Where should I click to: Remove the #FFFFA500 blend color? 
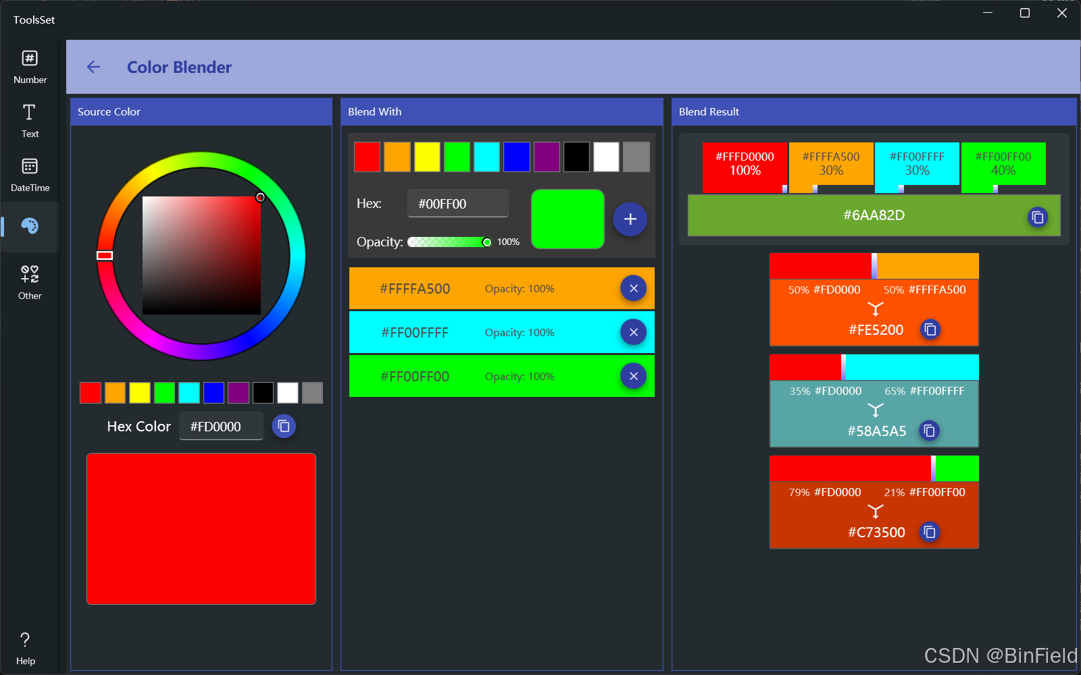(x=634, y=288)
